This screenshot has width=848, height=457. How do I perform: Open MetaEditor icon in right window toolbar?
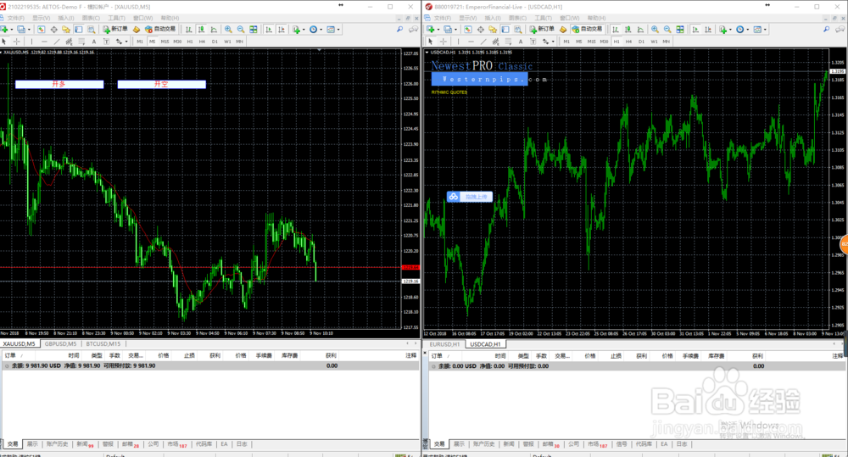(x=563, y=29)
